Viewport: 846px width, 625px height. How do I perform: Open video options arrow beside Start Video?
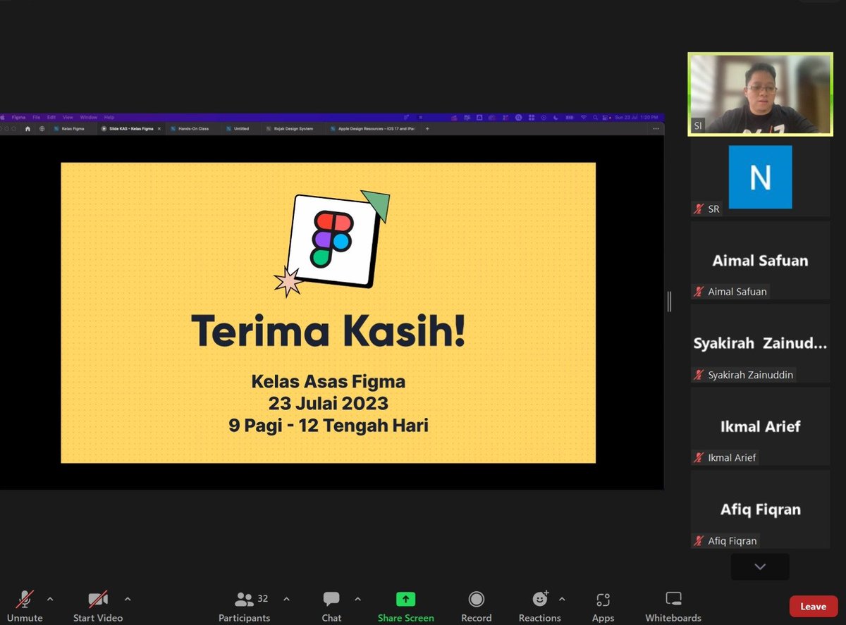tap(128, 599)
